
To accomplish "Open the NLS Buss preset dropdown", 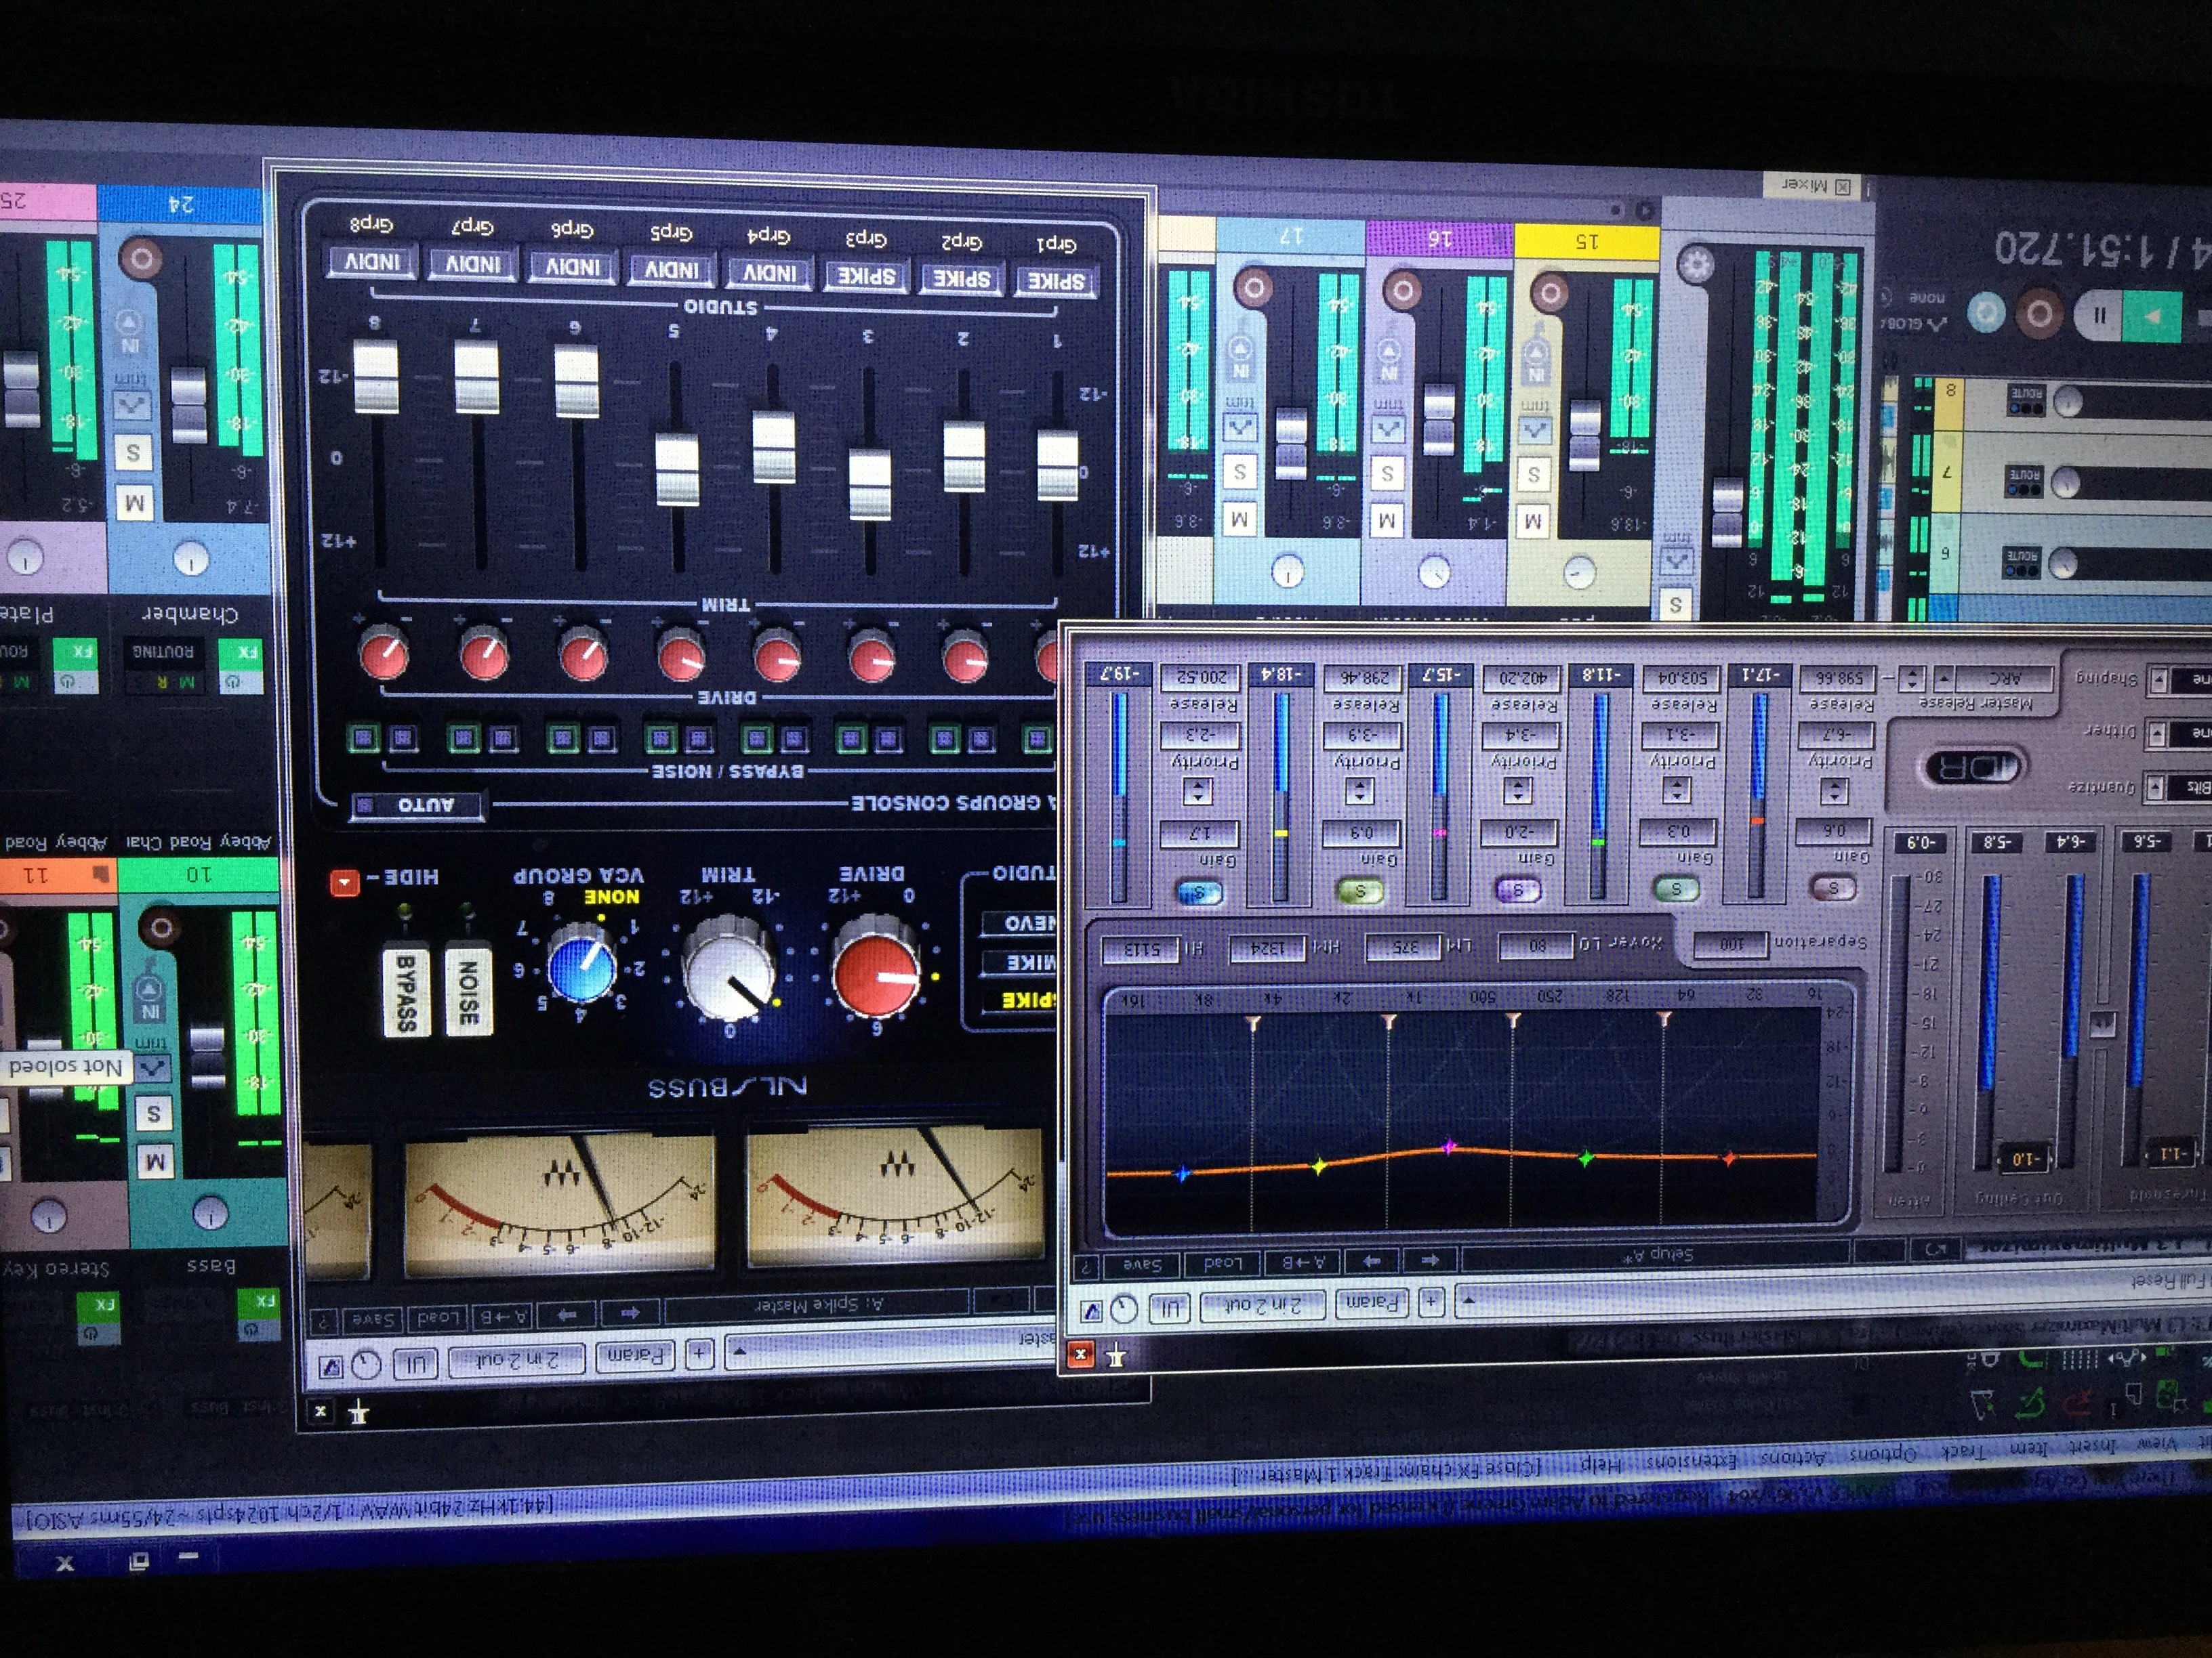I will pos(741,1352).
